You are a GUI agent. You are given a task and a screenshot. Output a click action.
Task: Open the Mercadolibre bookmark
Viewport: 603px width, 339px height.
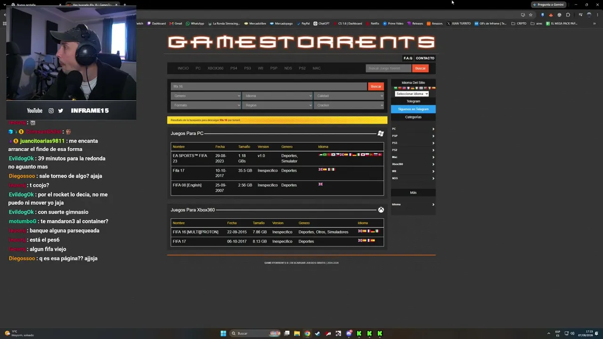point(255,24)
